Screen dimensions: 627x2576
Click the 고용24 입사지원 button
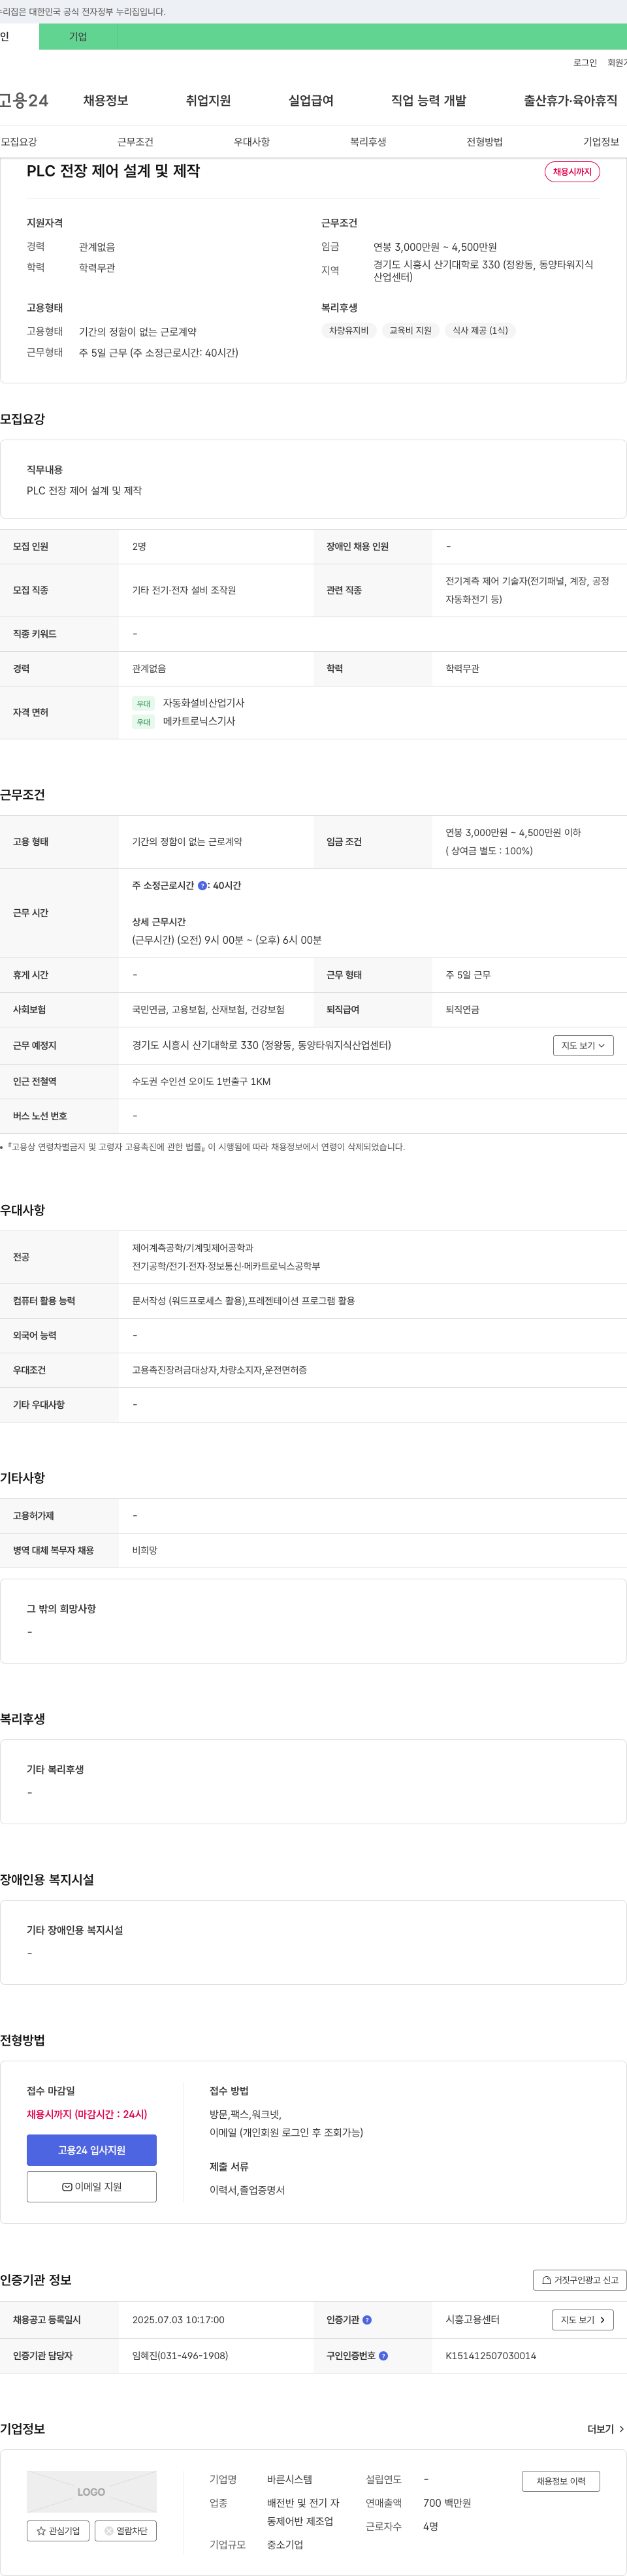coord(92,2149)
